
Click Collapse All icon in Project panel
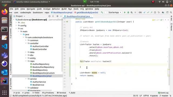click(53, 16)
